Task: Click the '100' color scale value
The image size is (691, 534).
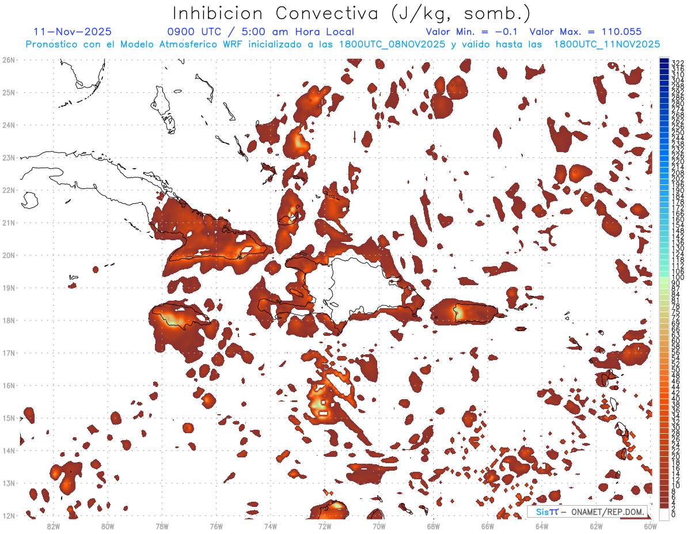Action: [x=678, y=278]
